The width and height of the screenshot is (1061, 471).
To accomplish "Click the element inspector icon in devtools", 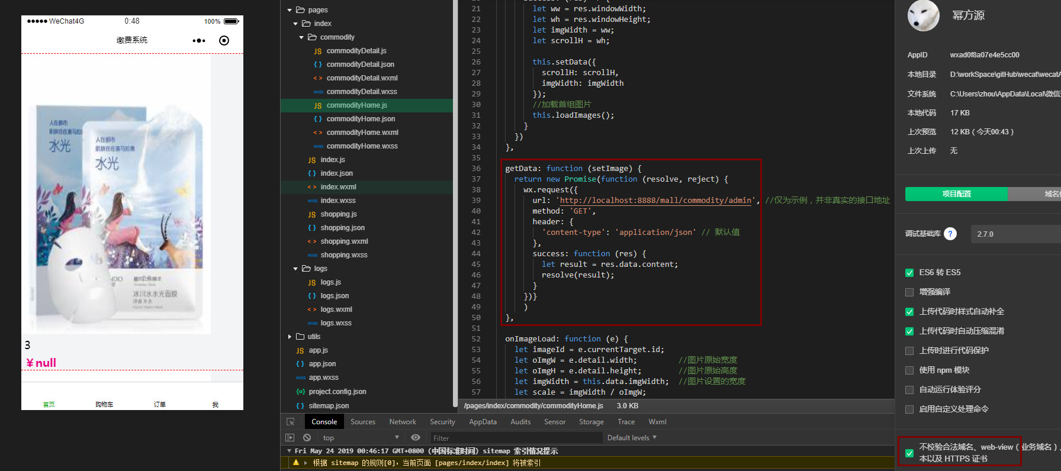I will (x=290, y=422).
